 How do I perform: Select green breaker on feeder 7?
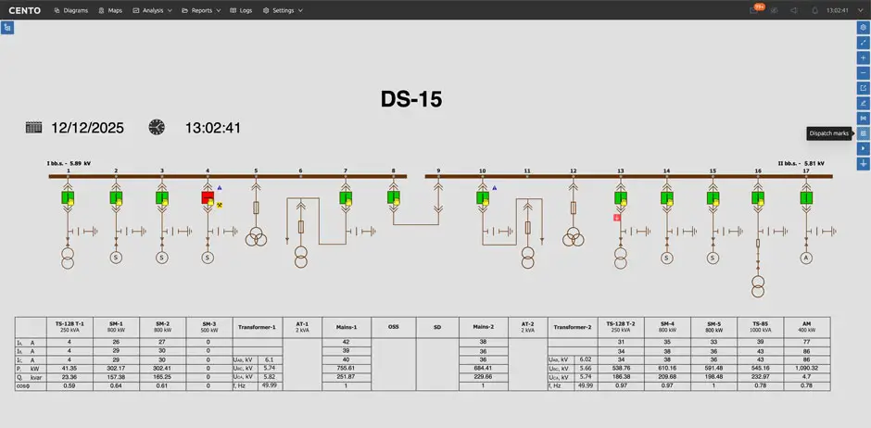[x=346, y=197]
